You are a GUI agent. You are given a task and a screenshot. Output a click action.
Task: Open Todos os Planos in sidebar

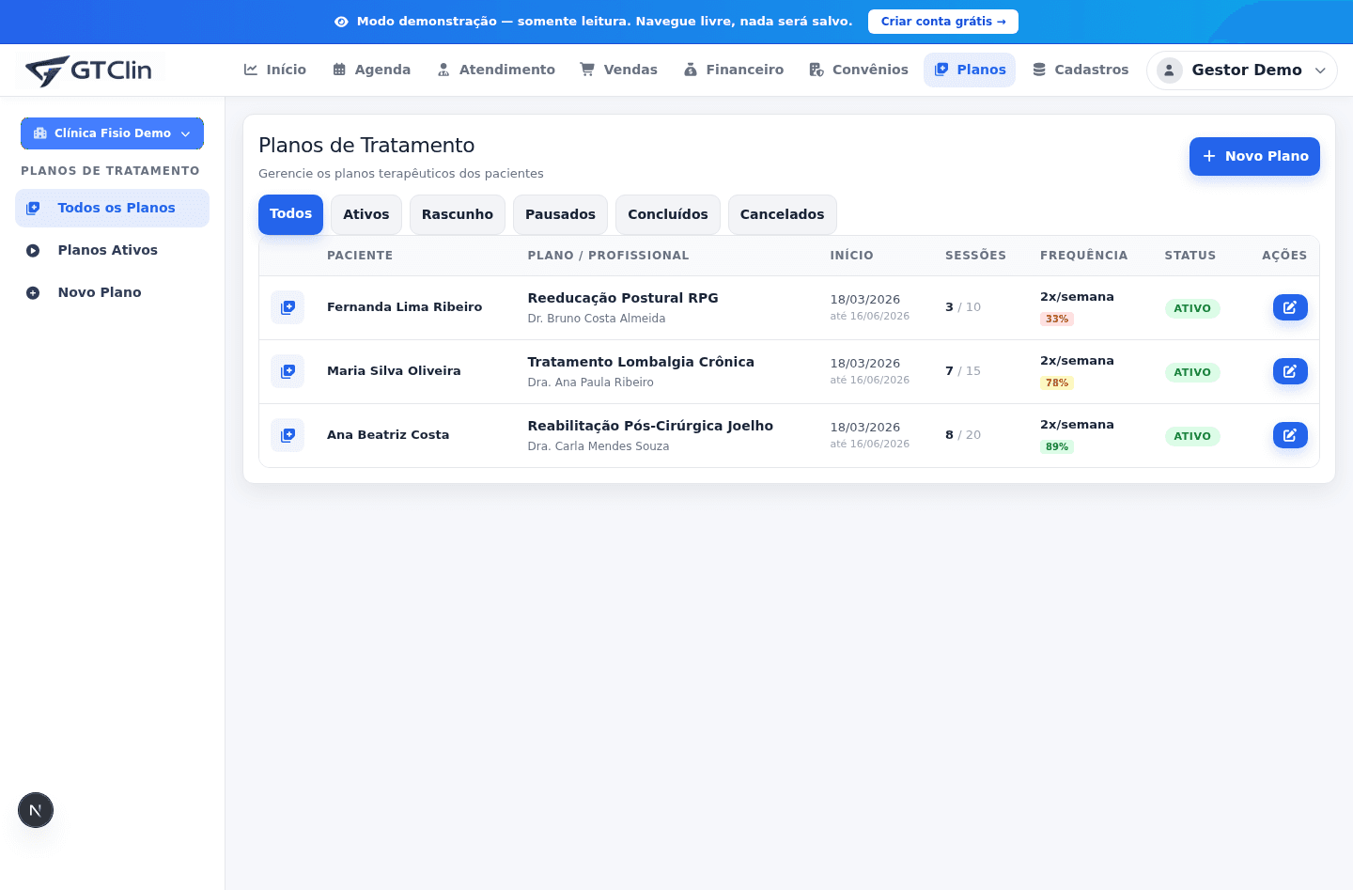coord(112,208)
